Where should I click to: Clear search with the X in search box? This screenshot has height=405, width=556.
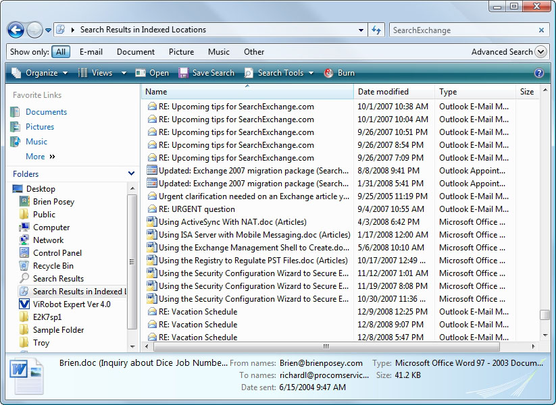point(541,30)
